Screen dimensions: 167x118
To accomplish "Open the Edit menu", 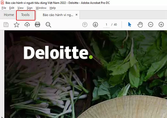I will (12, 8).
